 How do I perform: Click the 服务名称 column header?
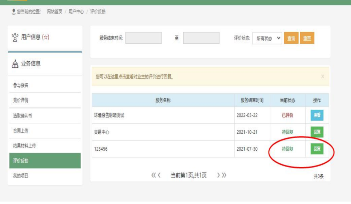coord(163,100)
